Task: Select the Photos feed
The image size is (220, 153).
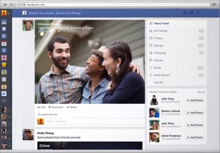Action: [177, 38]
